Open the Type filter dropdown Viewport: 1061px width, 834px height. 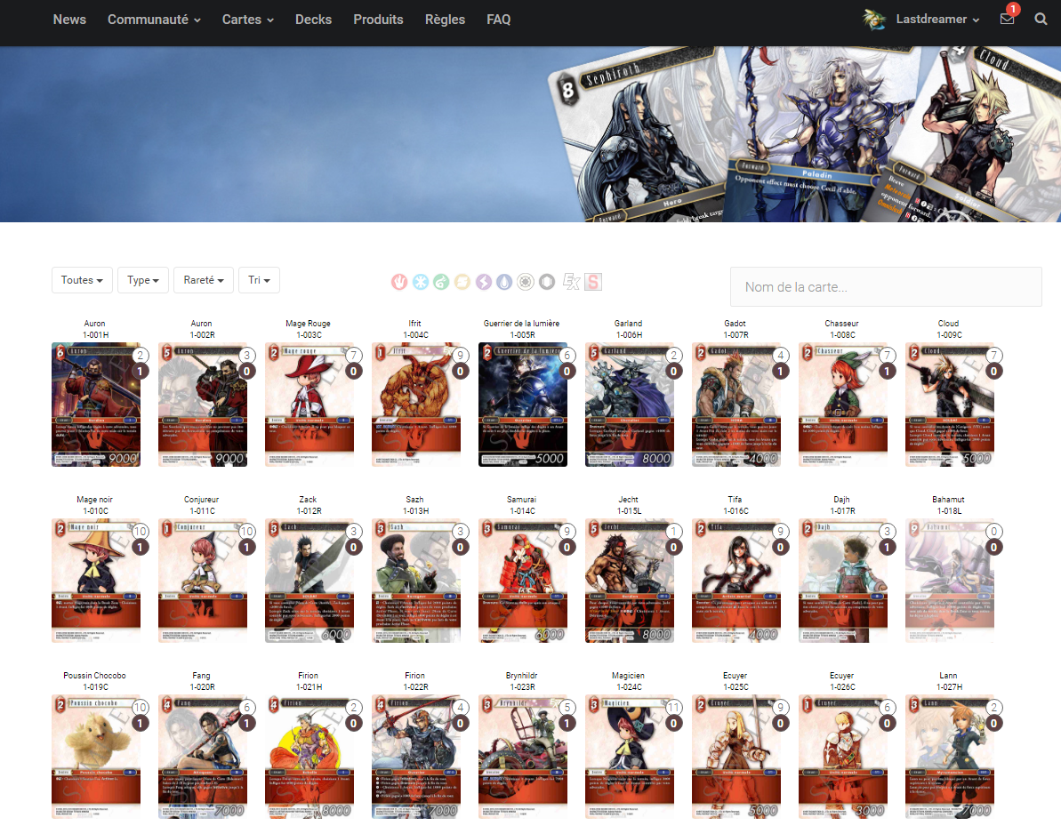click(x=143, y=280)
